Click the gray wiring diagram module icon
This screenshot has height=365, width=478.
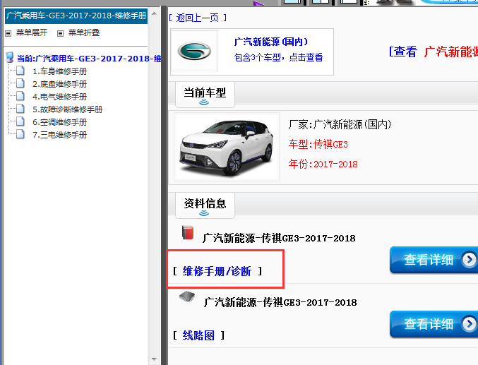[187, 297]
